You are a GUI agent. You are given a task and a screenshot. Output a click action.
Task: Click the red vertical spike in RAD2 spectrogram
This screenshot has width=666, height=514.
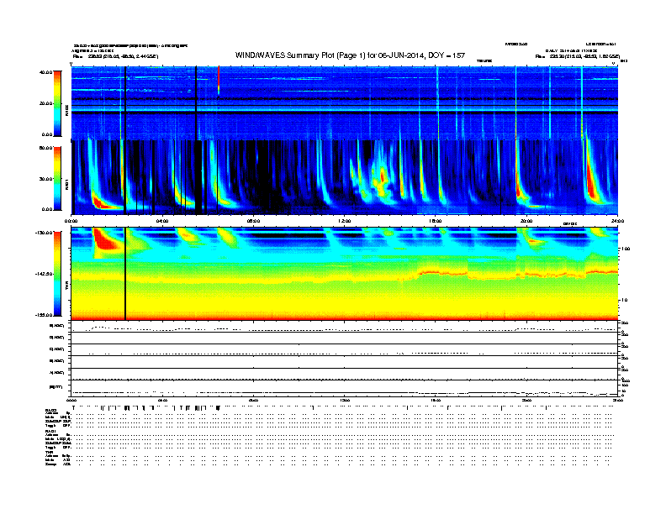coord(219,78)
